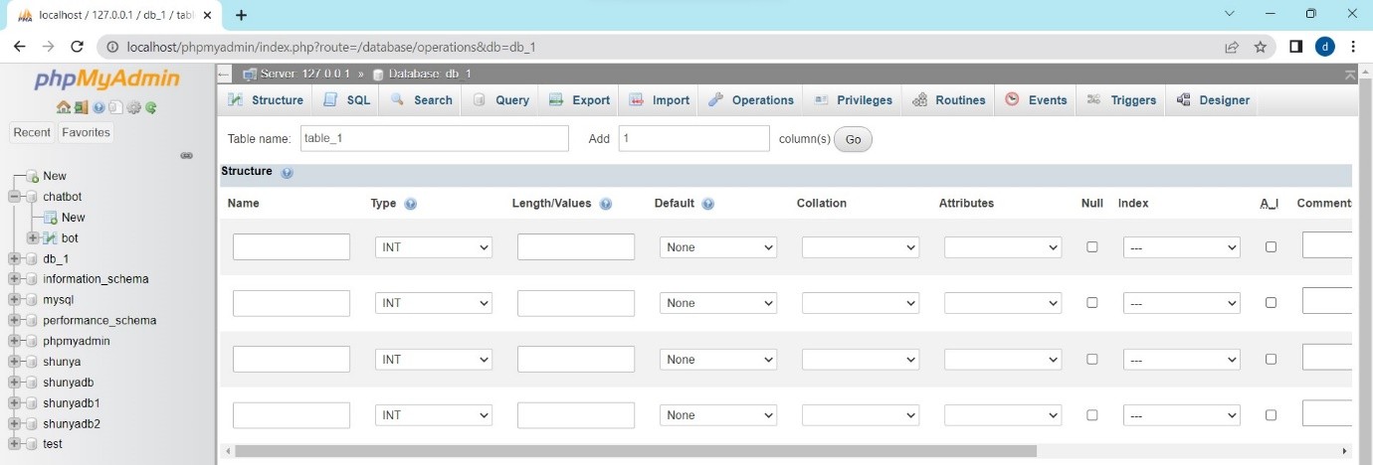Check the A_I checkbox in second row
1373x465 pixels.
(1271, 303)
